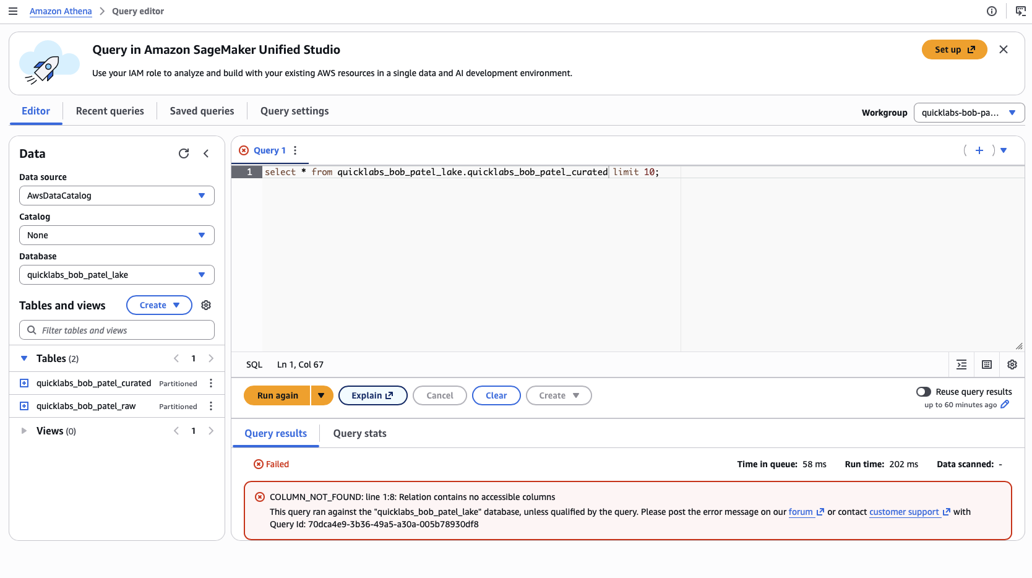Go to next page of Views list
The width and height of the screenshot is (1032, 578).
point(211,431)
